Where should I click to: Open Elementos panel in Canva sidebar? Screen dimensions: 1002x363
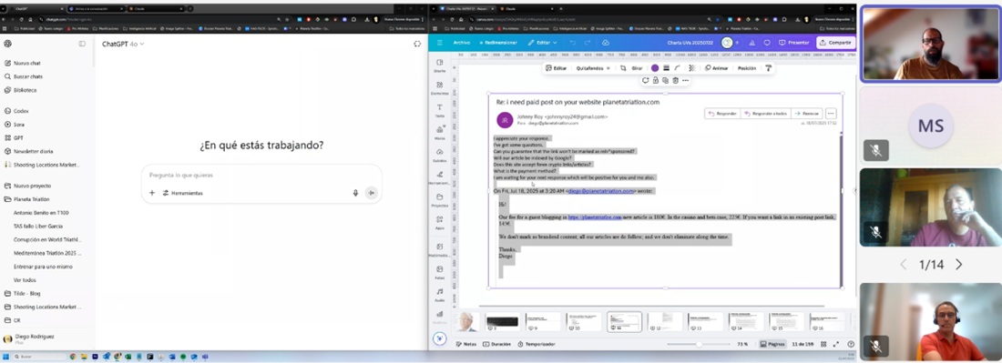click(x=440, y=87)
